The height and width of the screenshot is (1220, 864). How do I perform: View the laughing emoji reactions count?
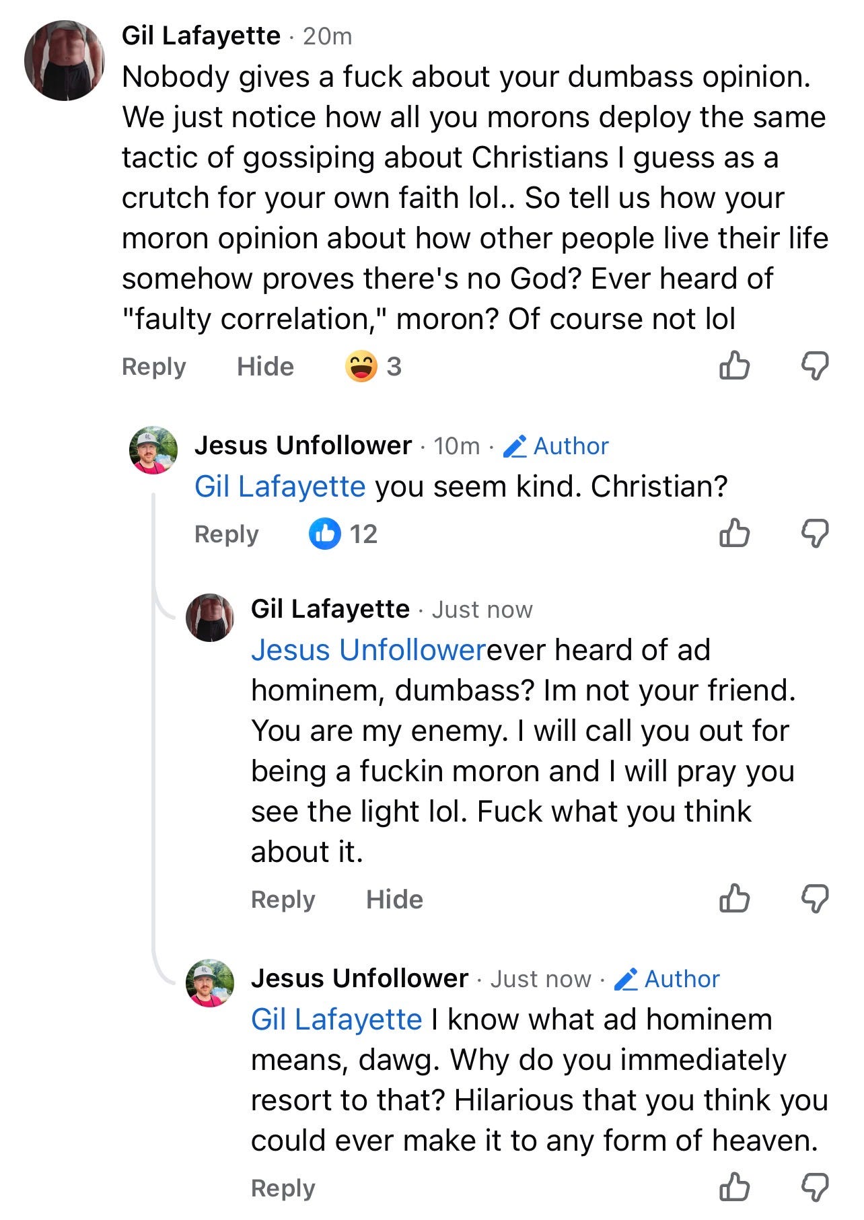click(x=373, y=367)
